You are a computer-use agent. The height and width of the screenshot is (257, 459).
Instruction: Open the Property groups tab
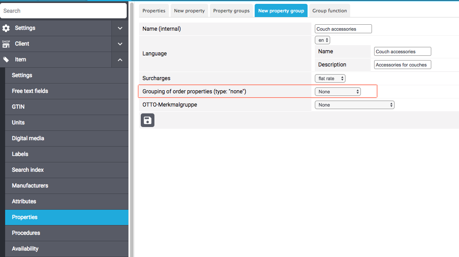click(231, 11)
